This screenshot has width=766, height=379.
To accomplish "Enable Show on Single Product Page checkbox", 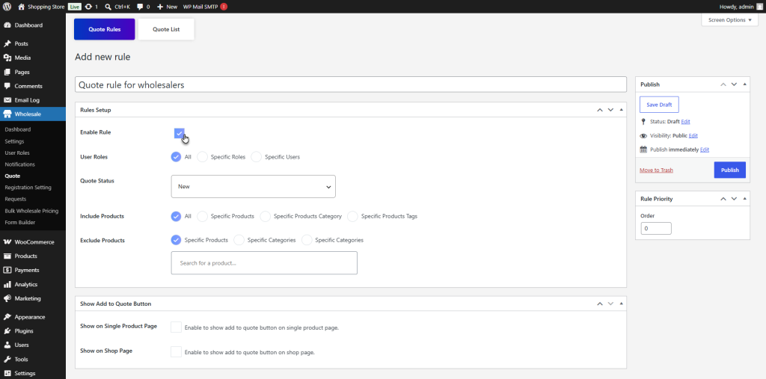I will (x=177, y=327).
